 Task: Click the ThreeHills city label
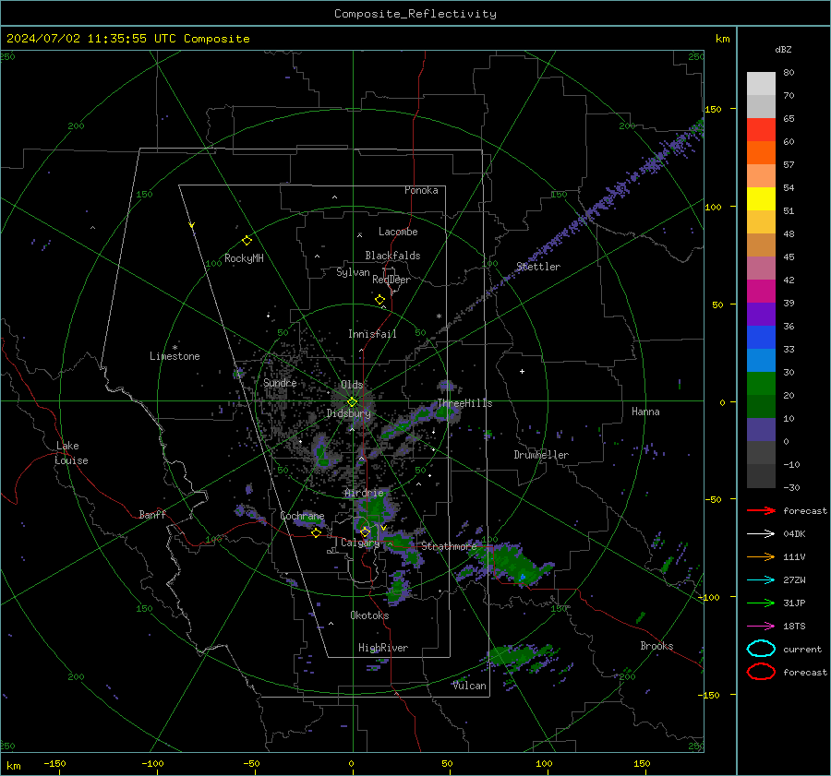(464, 403)
